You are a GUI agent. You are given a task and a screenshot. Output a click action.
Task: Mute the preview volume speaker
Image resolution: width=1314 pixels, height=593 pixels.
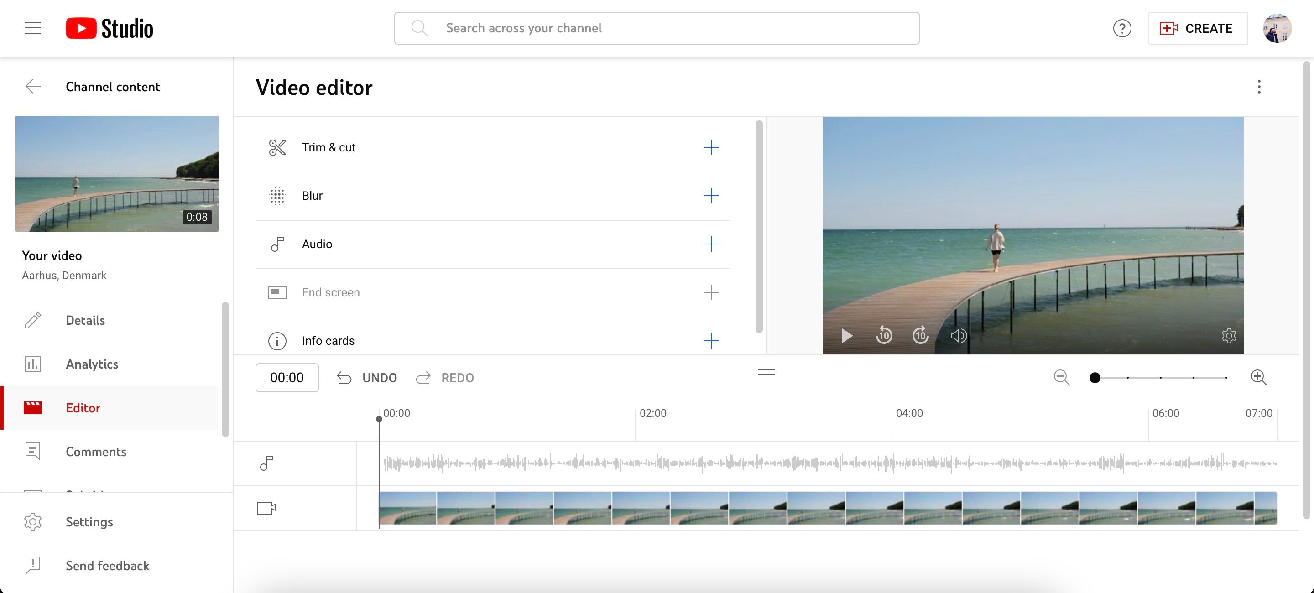coord(958,336)
